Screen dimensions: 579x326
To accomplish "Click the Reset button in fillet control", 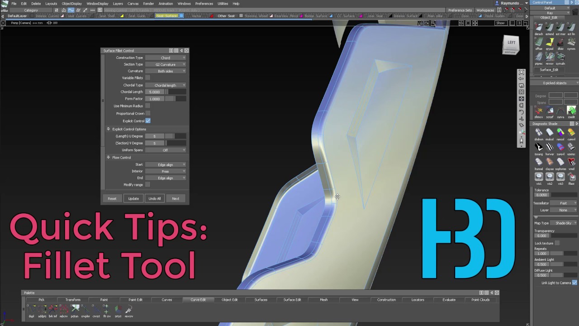I will (x=112, y=198).
